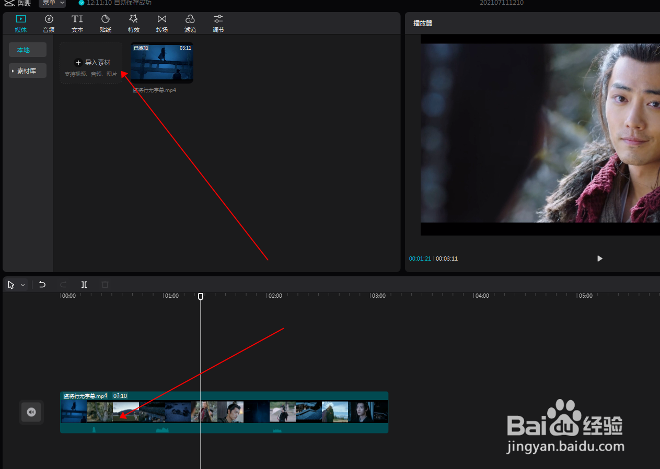Jump to 03:00 on timeline ruler

point(378,296)
